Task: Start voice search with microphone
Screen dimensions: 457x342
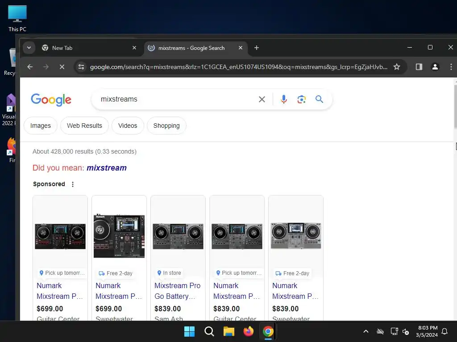Action: [x=283, y=99]
